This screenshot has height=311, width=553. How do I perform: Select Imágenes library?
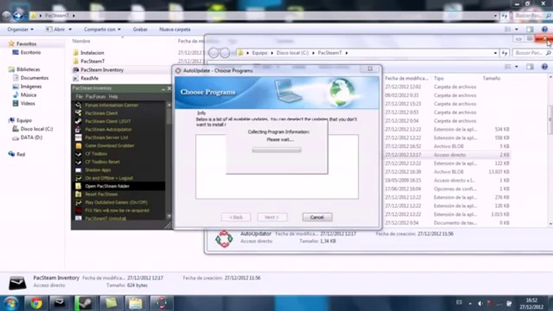point(31,86)
